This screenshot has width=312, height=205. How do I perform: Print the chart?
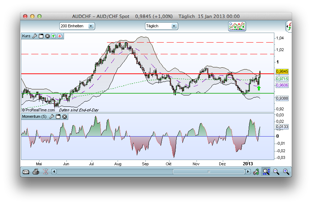[x=36, y=172]
